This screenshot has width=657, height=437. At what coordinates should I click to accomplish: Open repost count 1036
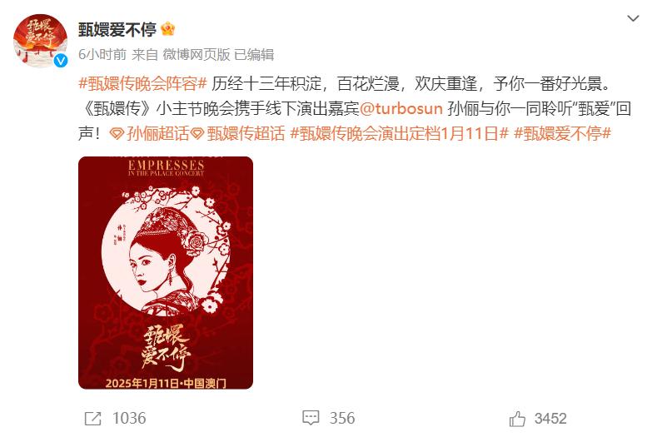pyautogui.click(x=129, y=419)
